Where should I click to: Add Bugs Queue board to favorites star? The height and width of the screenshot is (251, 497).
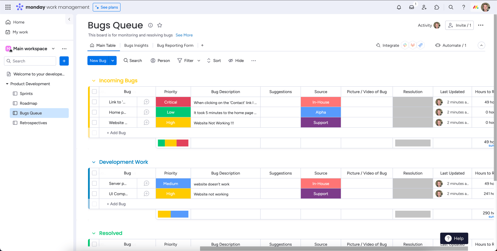[x=160, y=25]
